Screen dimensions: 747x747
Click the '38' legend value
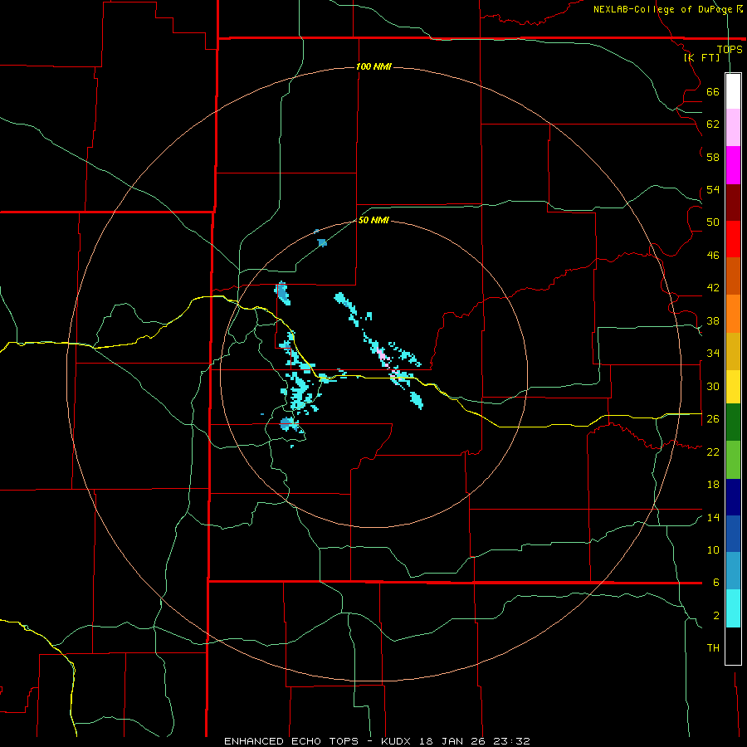(713, 320)
